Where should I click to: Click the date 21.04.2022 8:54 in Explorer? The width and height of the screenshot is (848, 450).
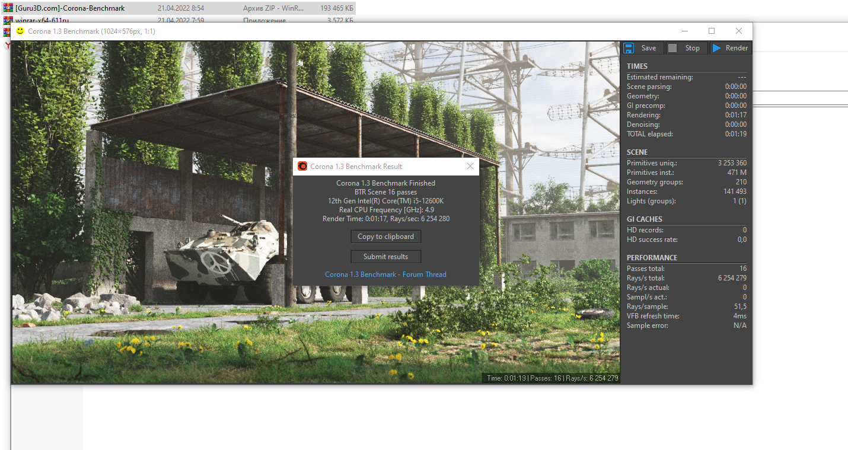coord(181,8)
